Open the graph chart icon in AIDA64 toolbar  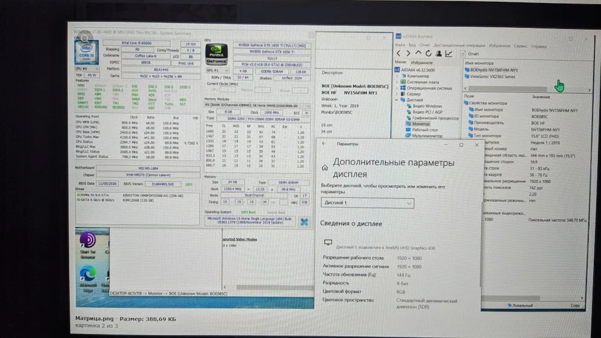pyautogui.click(x=448, y=54)
